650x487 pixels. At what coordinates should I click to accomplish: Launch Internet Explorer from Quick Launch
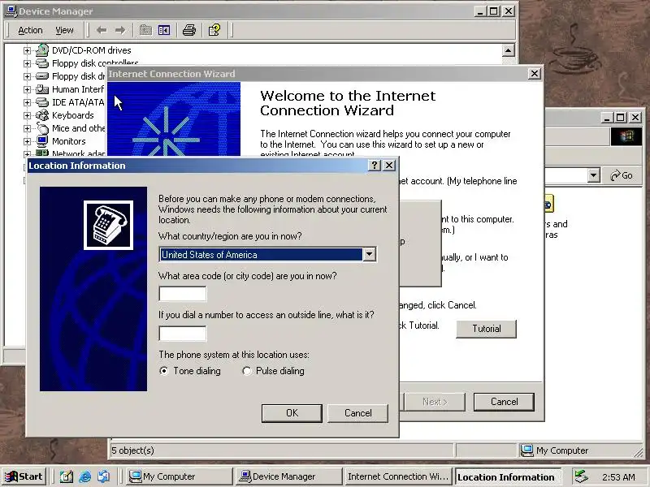(85, 476)
